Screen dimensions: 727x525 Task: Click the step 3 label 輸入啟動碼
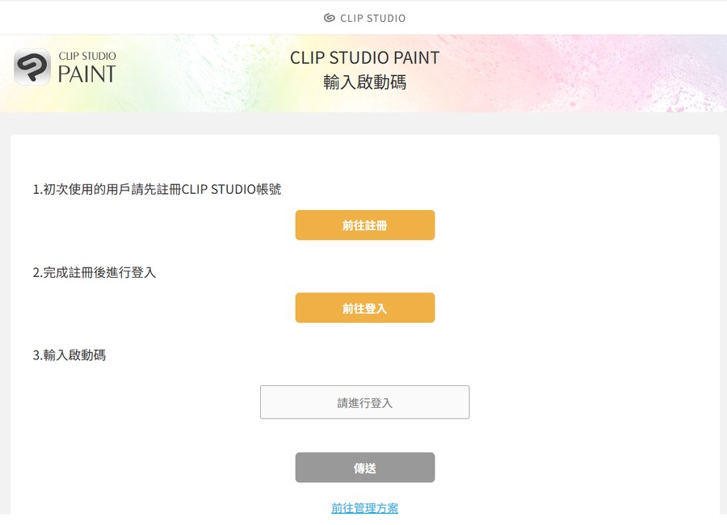tap(69, 355)
